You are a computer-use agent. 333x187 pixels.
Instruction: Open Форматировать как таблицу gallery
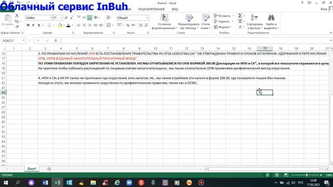tap(188, 22)
